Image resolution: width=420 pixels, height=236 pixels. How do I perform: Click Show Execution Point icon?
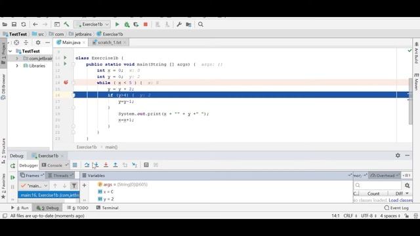pyautogui.click(x=75, y=165)
